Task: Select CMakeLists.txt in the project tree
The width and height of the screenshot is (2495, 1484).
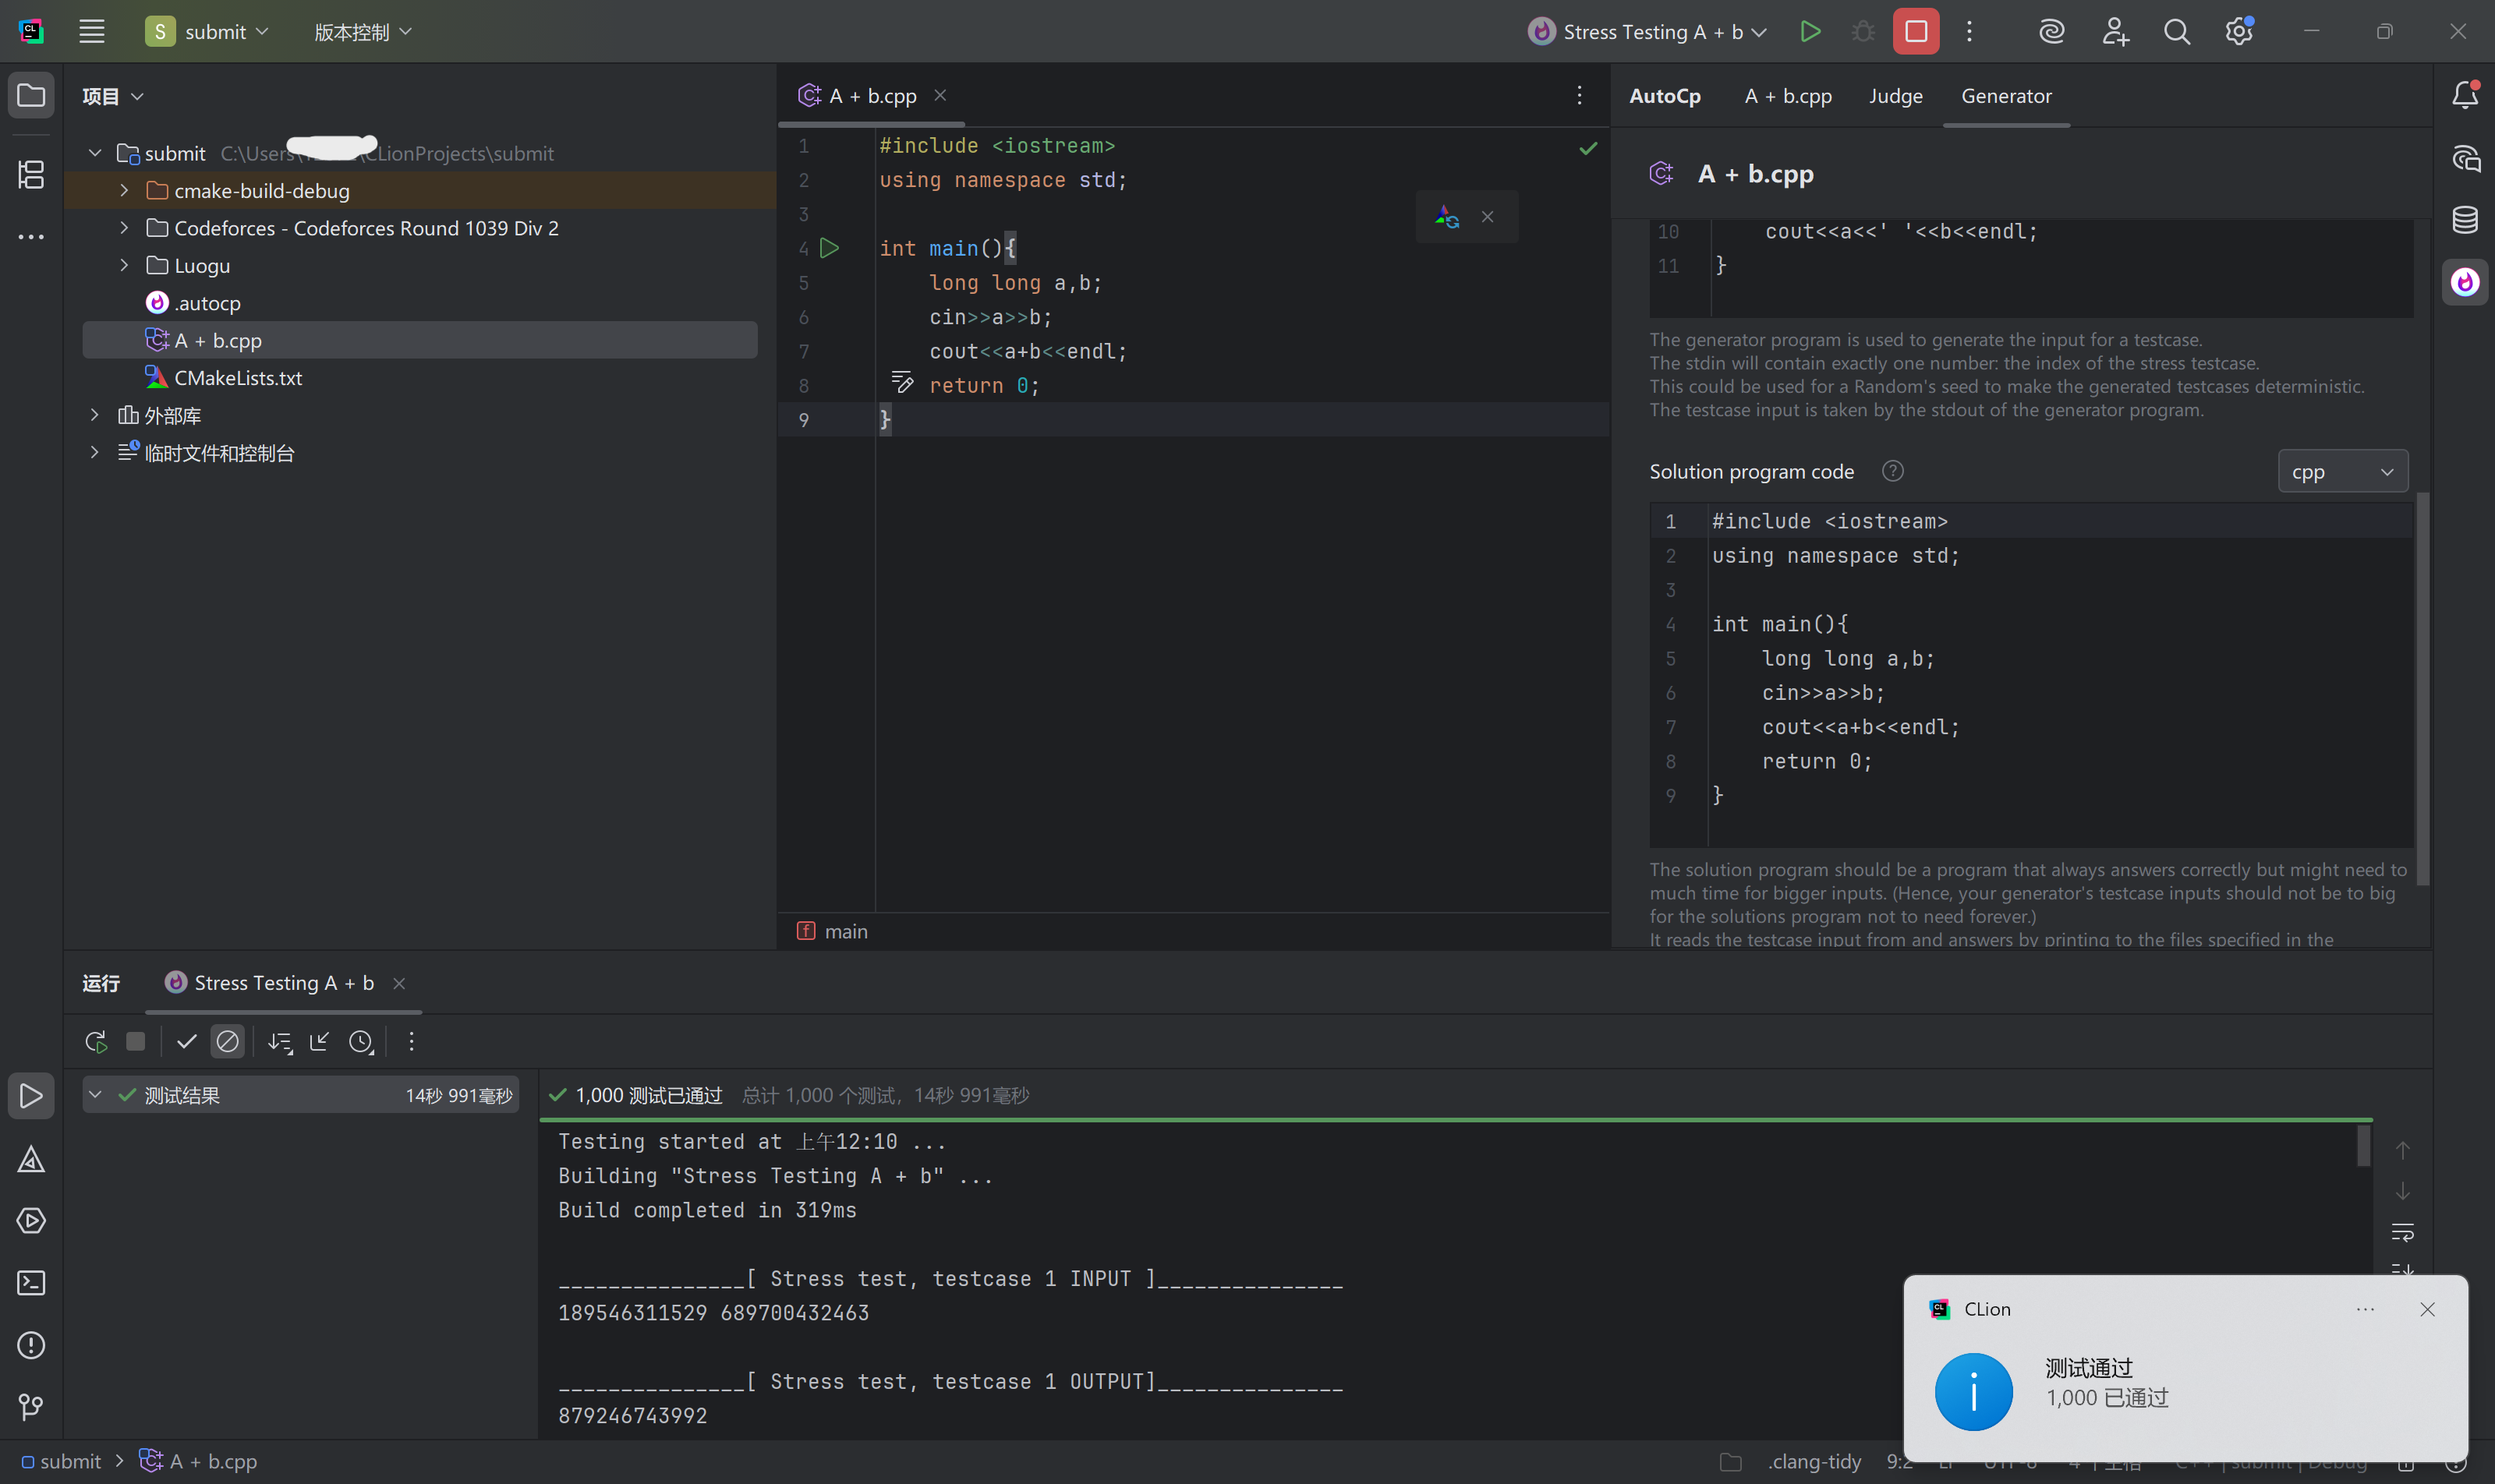Action: coord(238,378)
